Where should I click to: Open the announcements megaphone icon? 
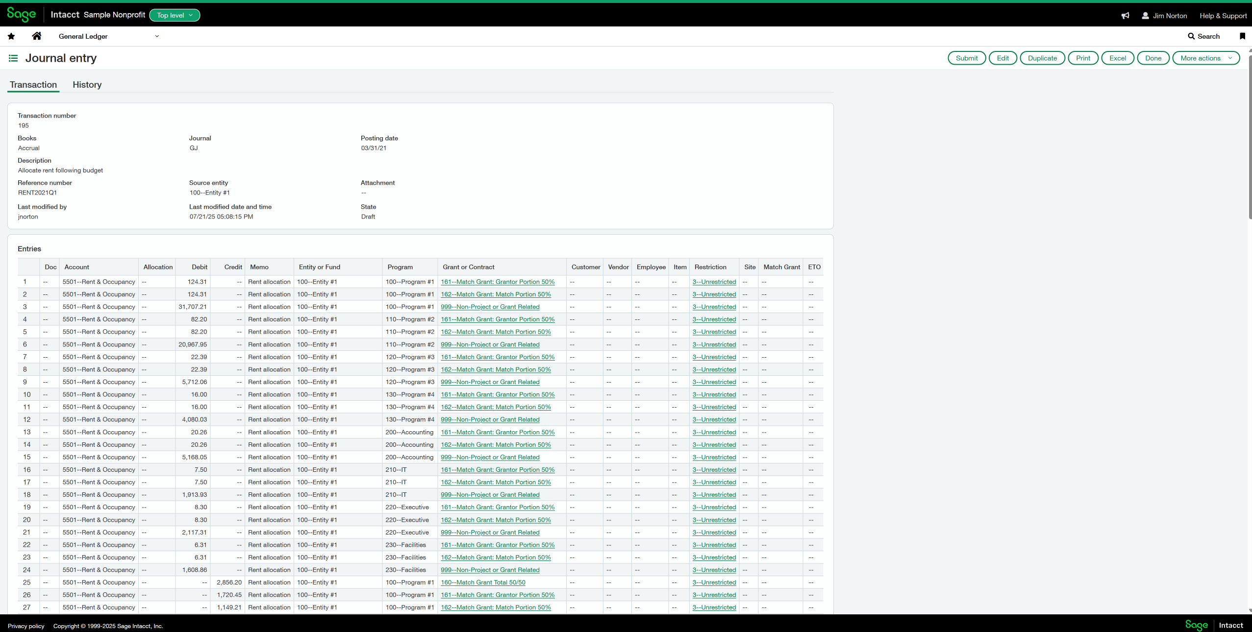pyautogui.click(x=1126, y=16)
